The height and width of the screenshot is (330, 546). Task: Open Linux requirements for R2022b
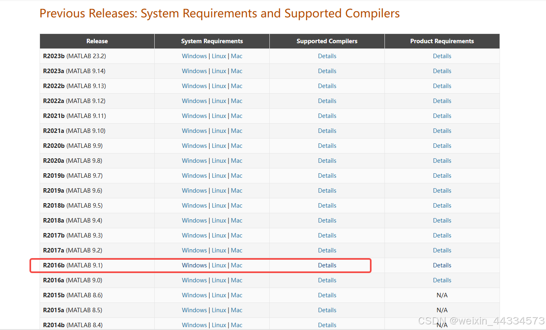tap(219, 86)
